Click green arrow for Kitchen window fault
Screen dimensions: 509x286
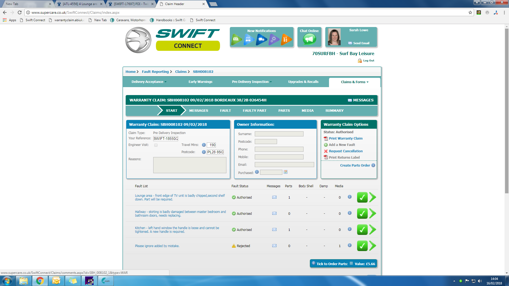[x=373, y=230]
